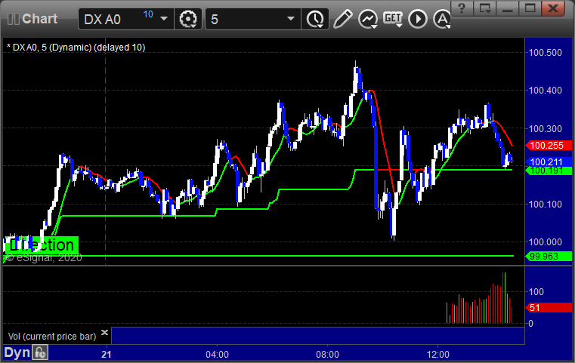Click the 100.500 price axis label
Viewport: 575px width, 363px height.
(545, 53)
